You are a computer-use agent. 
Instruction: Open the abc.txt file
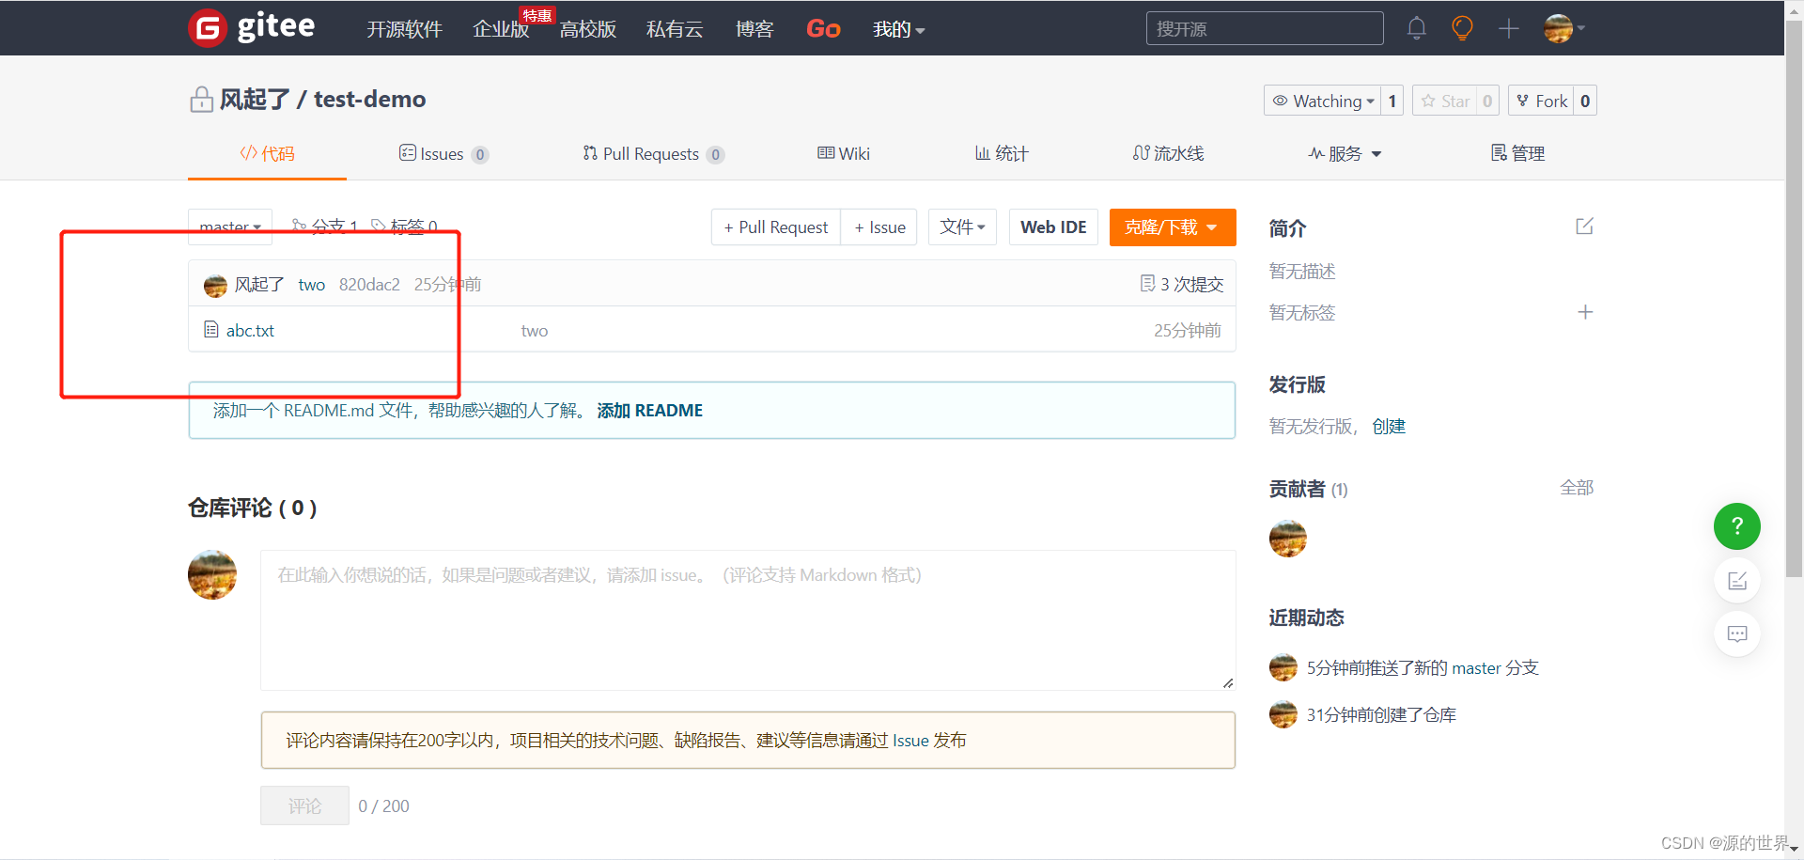250,330
